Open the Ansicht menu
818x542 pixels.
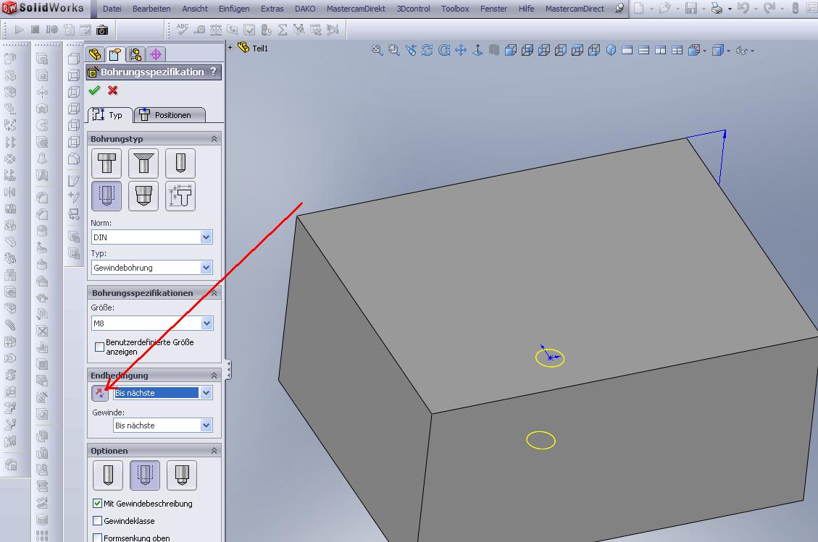[195, 9]
